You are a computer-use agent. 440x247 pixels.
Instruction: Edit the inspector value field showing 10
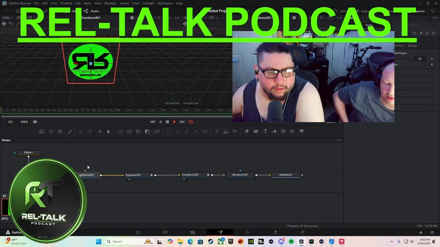[x=419, y=59]
